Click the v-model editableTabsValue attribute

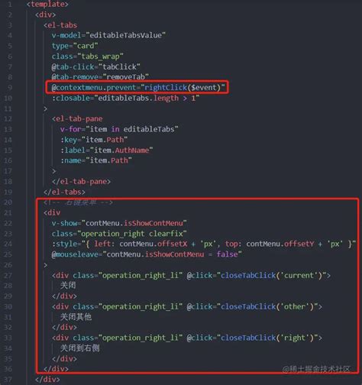point(108,35)
